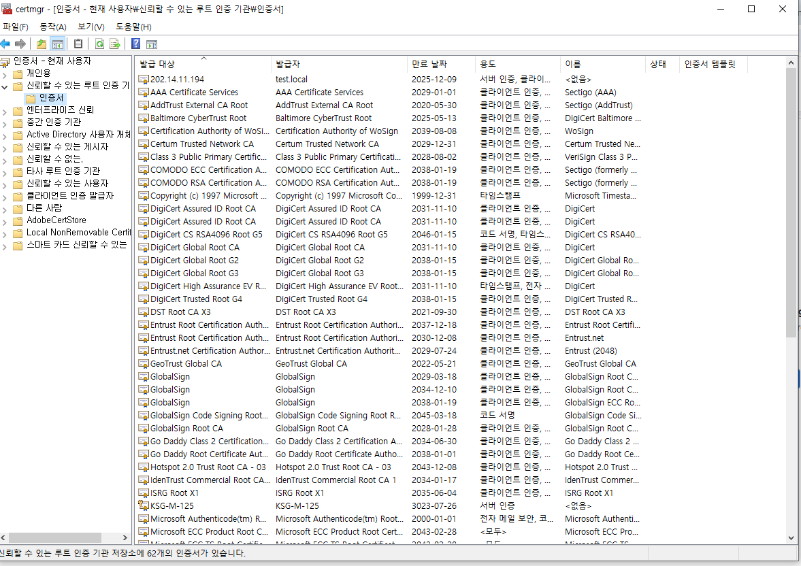
Task: Expand the 타사 루트 인증 기관 node
Action: click(5, 173)
